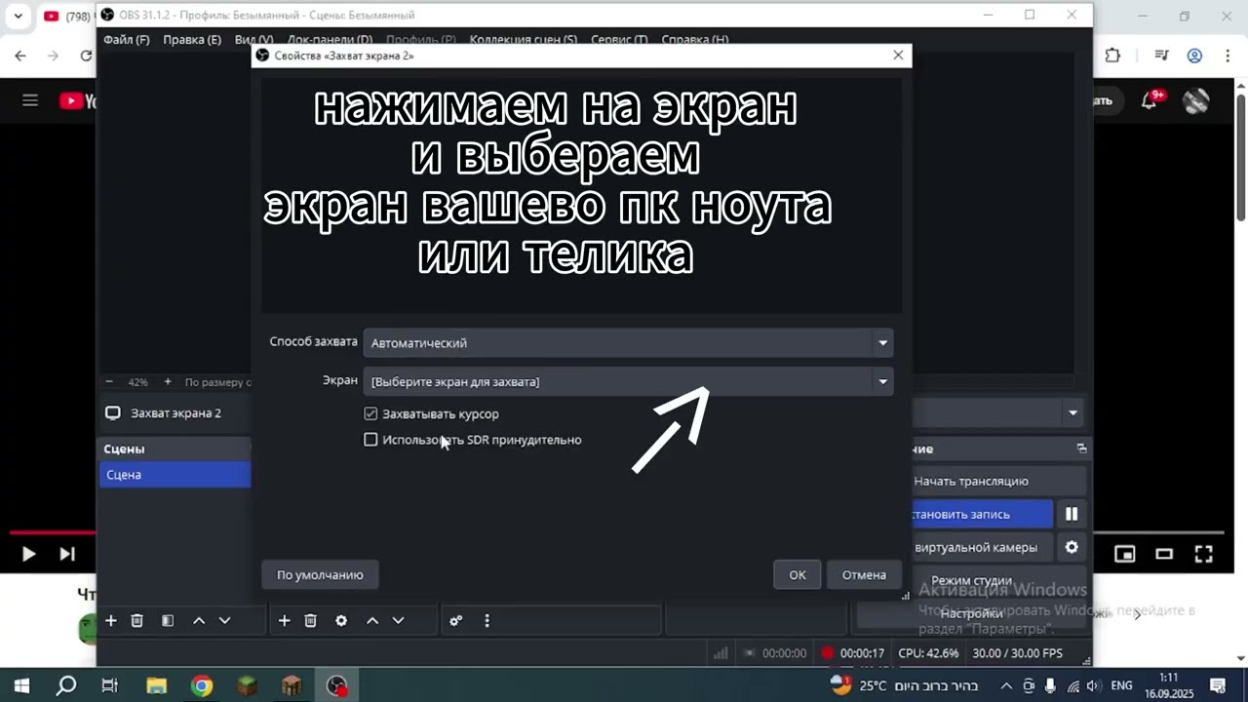The width and height of the screenshot is (1248, 702).
Task: Open Windows taskbar search
Action: (x=66, y=685)
